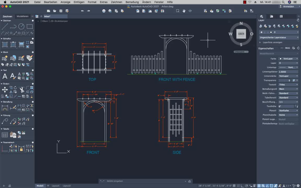Select the Move tool in the Ändern panel
This screenshot has width=301, height=188.
(x=4, y=90)
